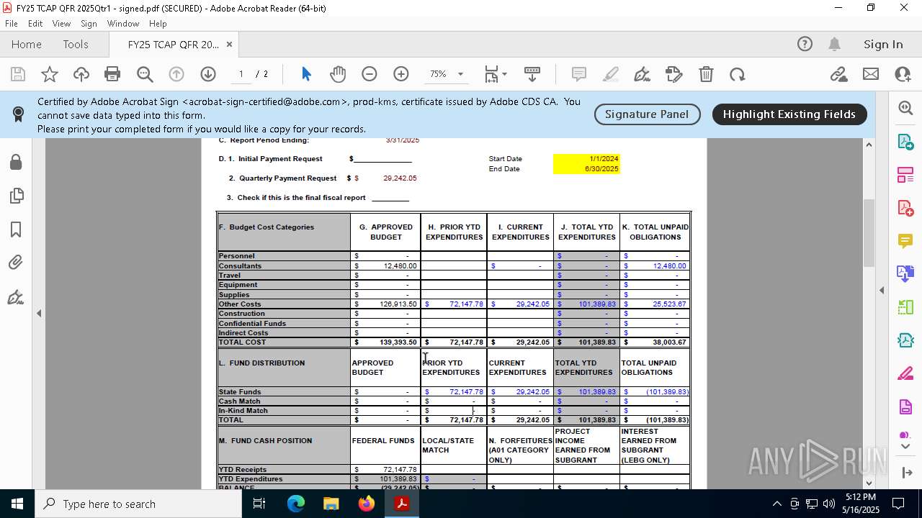The image size is (922, 518).
Task: Click Highlight Existing Fields button
Action: 789,114
